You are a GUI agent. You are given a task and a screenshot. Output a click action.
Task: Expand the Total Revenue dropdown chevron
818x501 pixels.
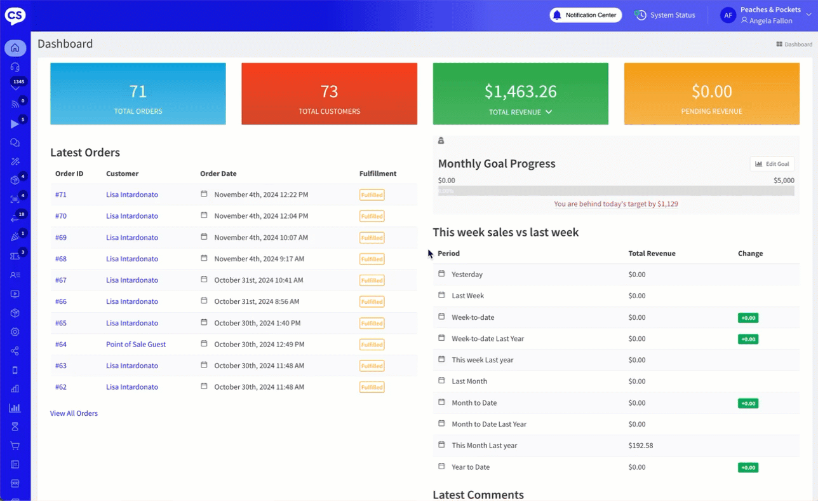pos(549,112)
